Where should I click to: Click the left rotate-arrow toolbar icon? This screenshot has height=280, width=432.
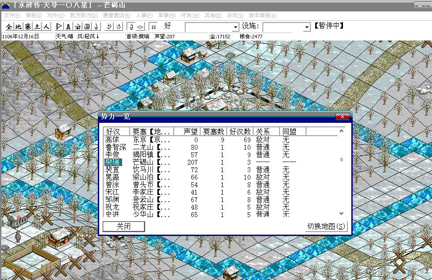[109, 27]
